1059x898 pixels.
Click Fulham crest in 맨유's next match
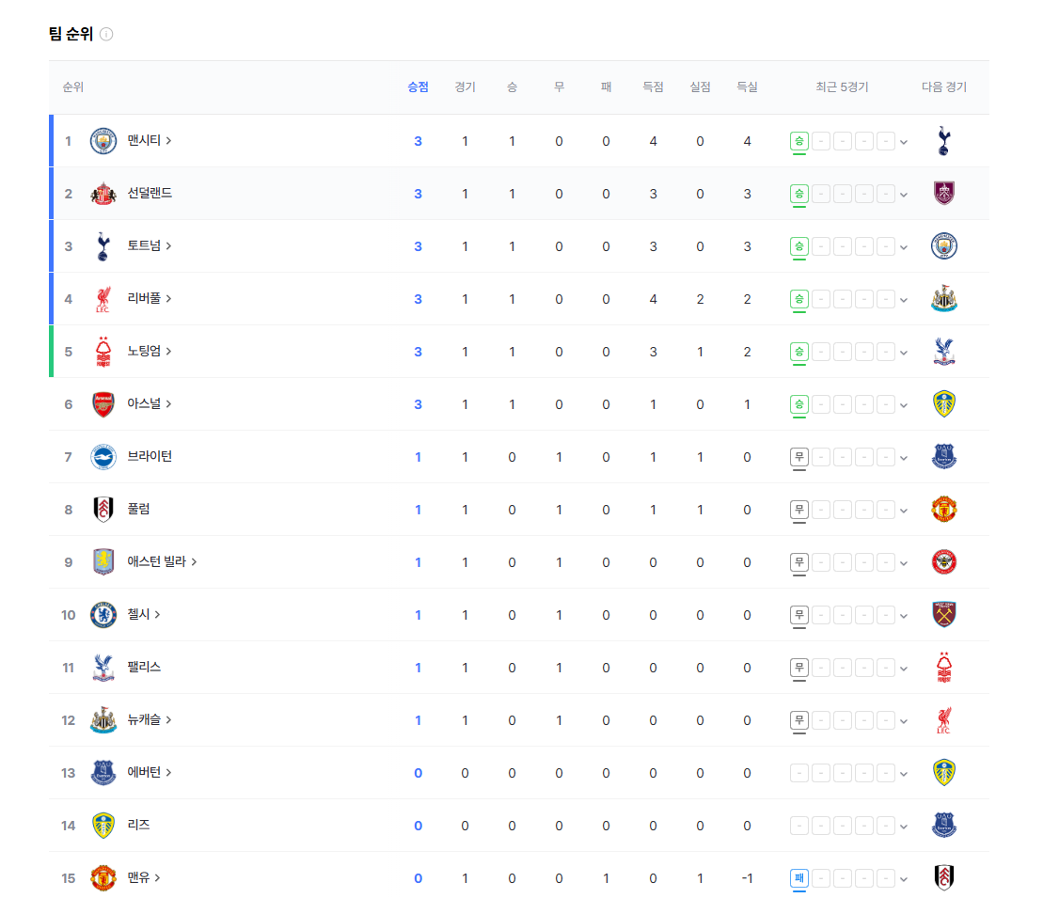click(943, 877)
